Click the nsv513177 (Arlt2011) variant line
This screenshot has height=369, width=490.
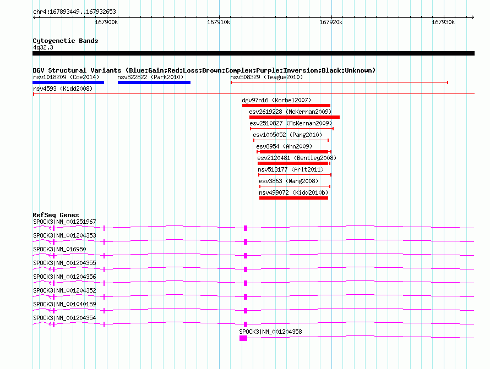295,175
